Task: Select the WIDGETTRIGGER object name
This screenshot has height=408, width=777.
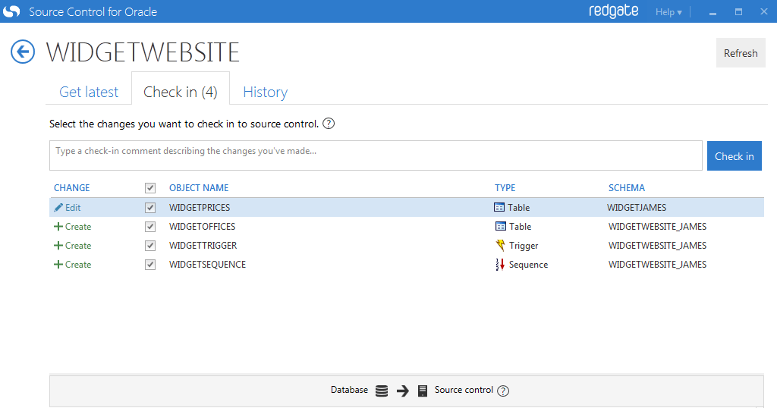Action: point(203,246)
